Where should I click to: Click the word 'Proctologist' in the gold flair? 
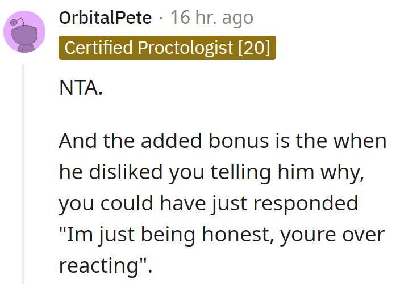click(185, 48)
